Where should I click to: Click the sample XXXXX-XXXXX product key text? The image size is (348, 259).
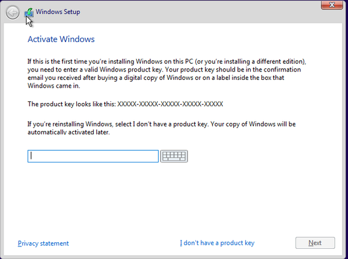[x=170, y=104]
